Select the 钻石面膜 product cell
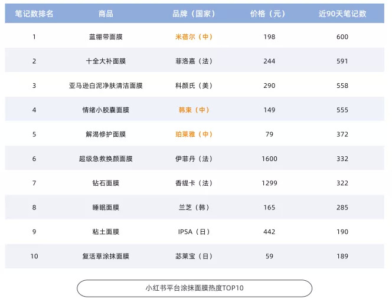 106,183
